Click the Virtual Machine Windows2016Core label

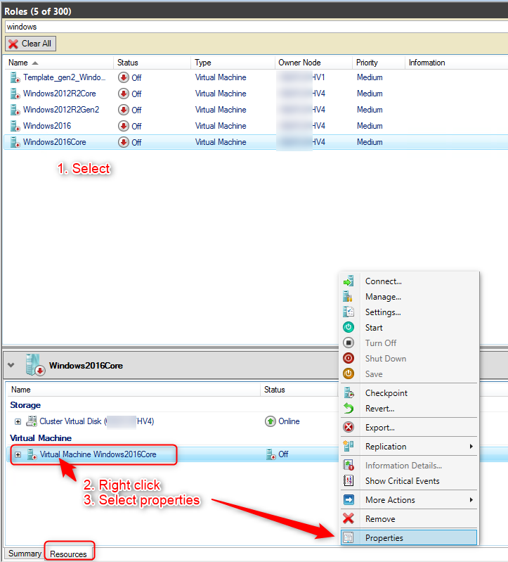[x=98, y=454]
